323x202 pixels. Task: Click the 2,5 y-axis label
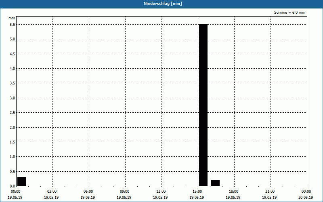[x=13, y=113]
